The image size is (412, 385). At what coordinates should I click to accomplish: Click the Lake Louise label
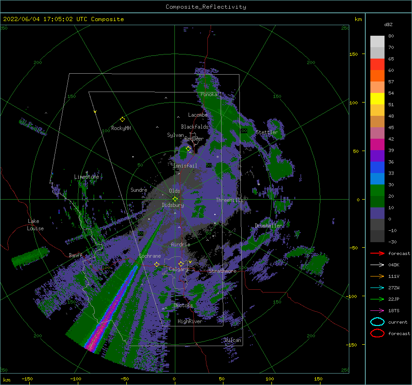point(35,225)
